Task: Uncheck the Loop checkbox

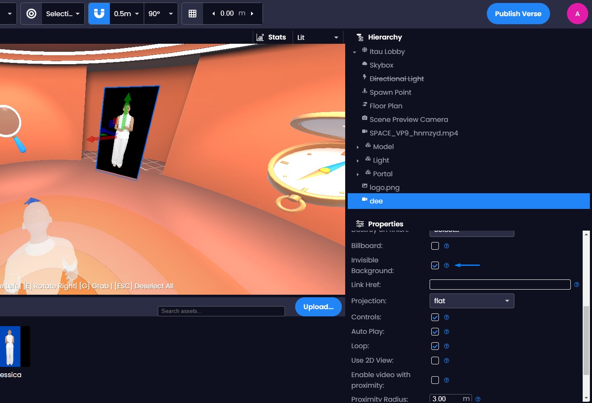Action: click(x=435, y=346)
